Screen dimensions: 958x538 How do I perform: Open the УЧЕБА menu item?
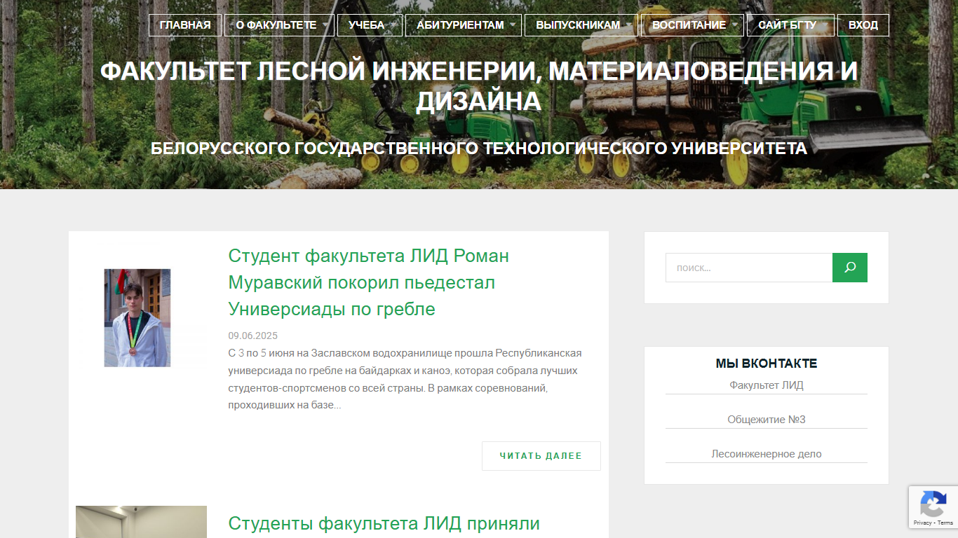[x=370, y=25]
